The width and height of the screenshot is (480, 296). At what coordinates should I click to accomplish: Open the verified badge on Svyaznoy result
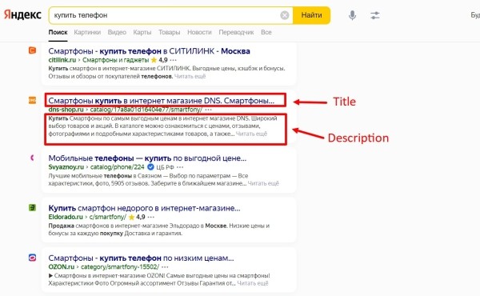150,167
